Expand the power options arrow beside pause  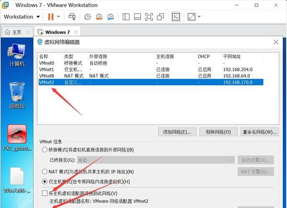pos(58,17)
